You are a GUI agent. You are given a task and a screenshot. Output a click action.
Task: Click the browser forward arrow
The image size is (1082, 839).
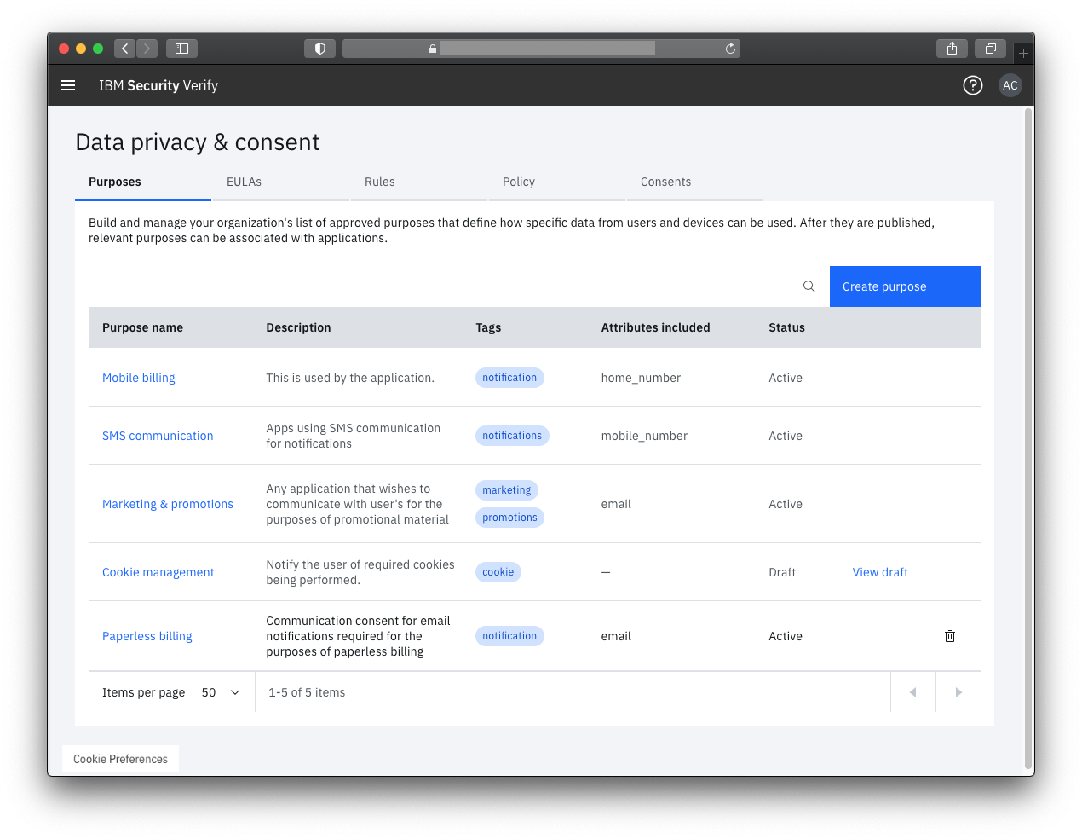pyautogui.click(x=147, y=49)
